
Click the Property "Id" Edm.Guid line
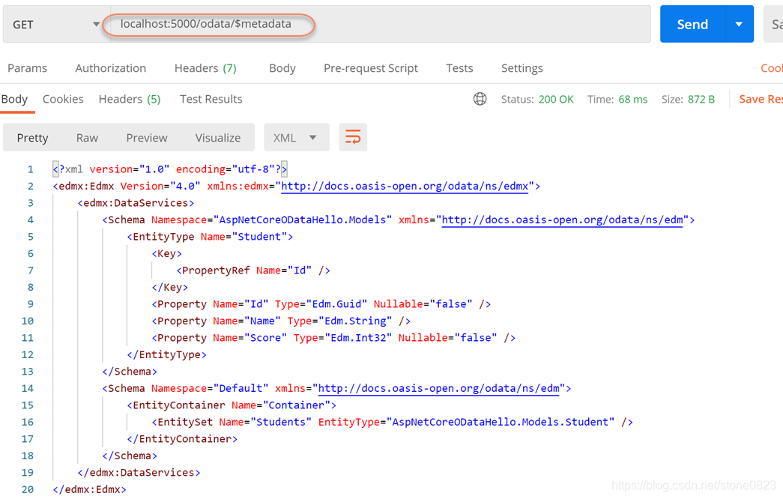[x=321, y=304]
